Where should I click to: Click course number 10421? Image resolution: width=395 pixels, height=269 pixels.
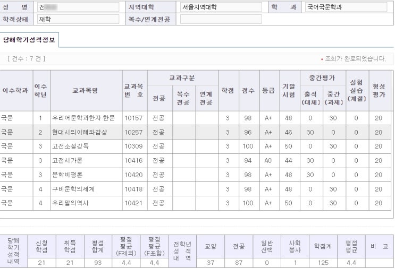[x=133, y=203]
